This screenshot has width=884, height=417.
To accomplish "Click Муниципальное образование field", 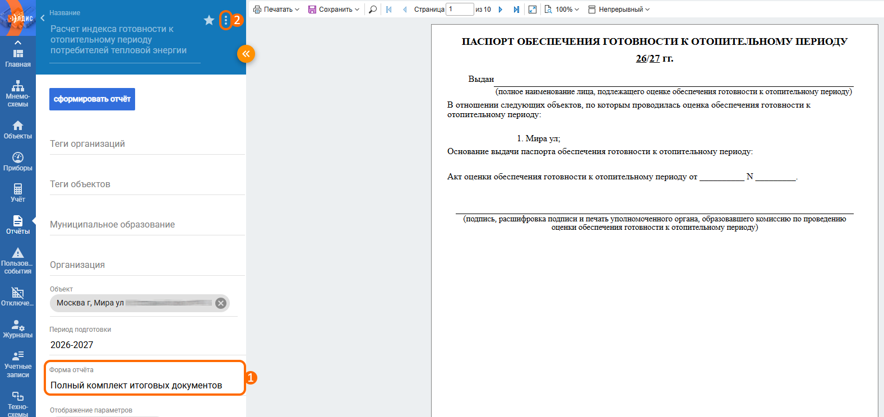I will [147, 225].
